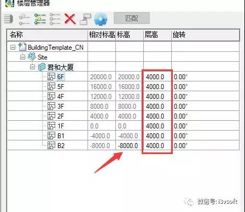Collapse the 君和大厦 building node
Screen dimensions: 245x212
tap(32, 67)
